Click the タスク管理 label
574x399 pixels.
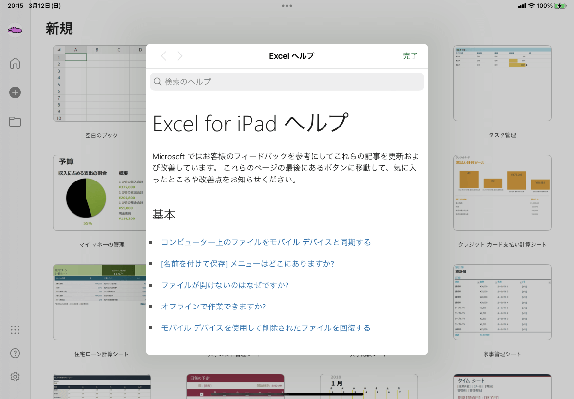502,135
